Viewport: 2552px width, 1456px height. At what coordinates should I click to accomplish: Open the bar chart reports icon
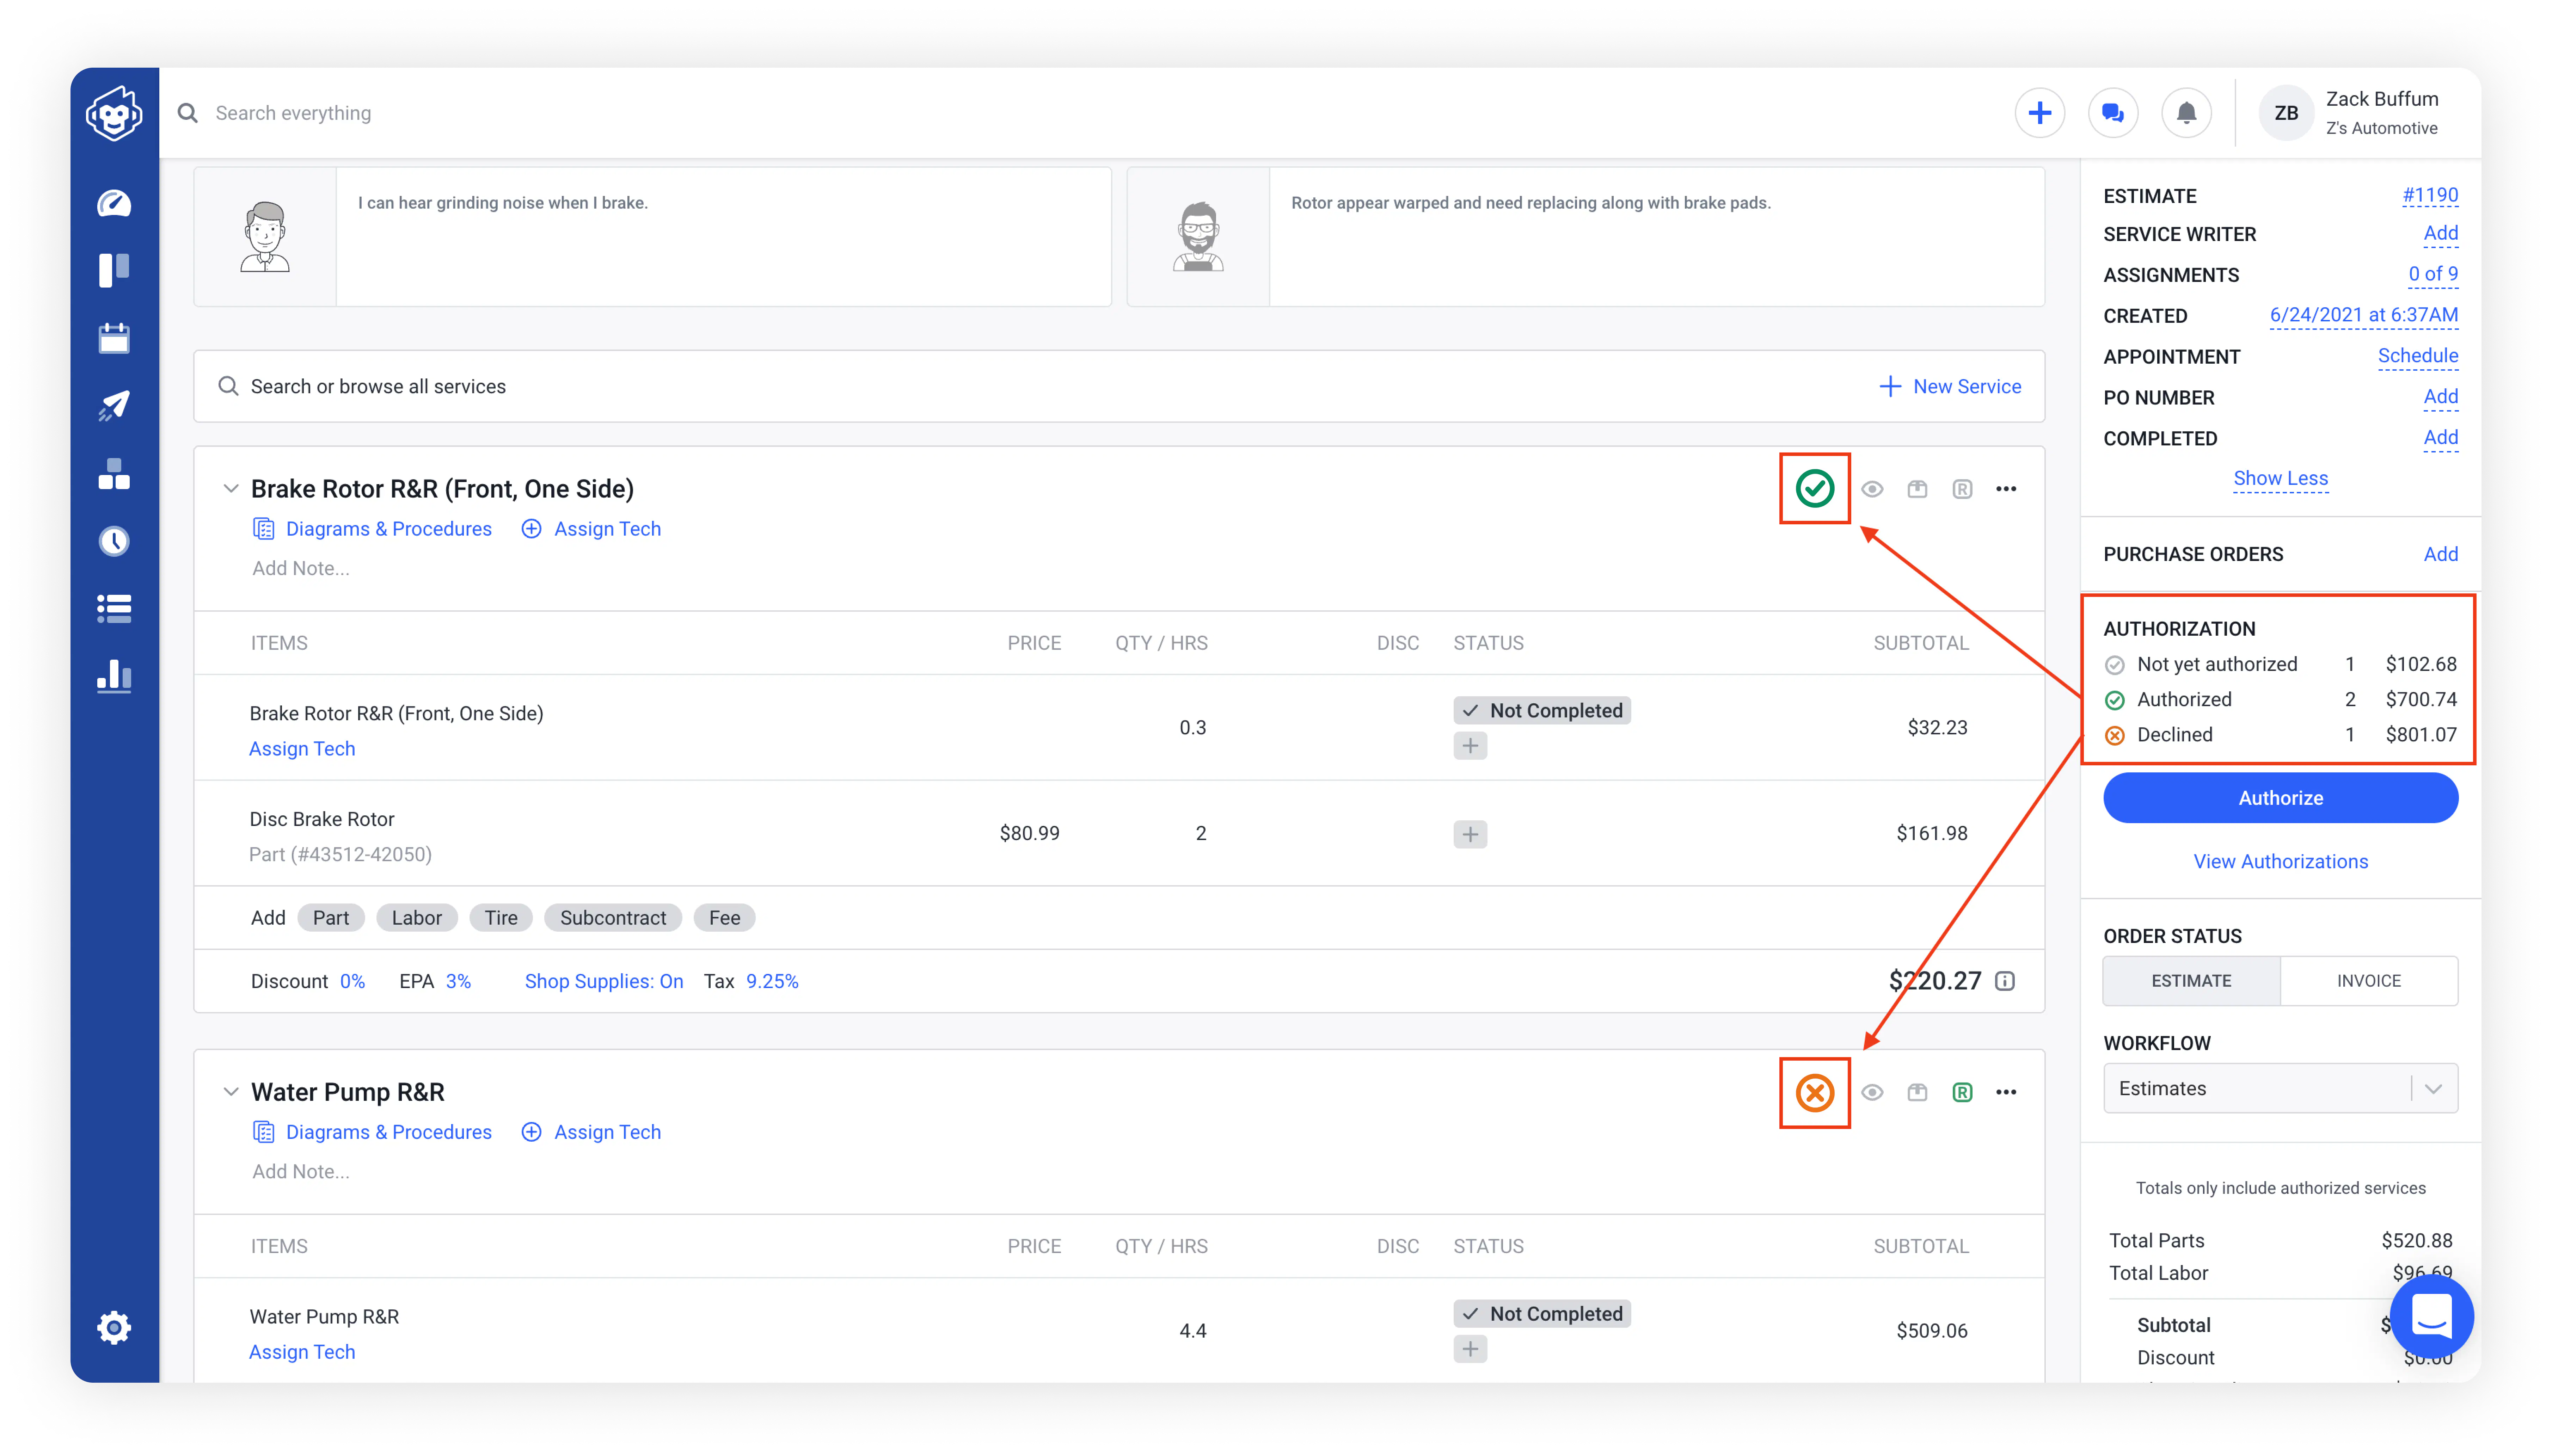(x=114, y=676)
